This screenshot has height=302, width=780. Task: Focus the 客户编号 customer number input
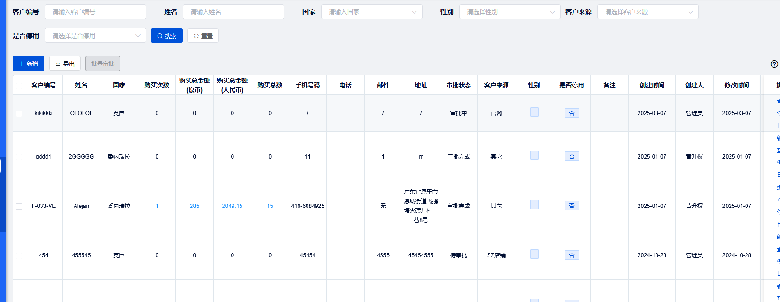pos(95,12)
